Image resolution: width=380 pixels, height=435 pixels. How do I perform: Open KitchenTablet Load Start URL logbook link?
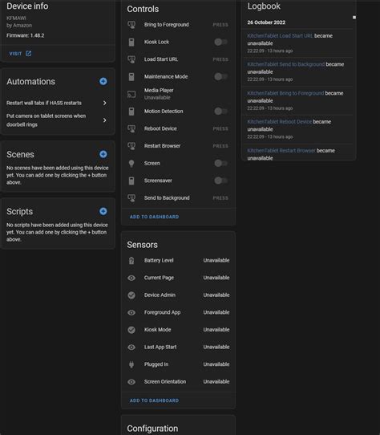(280, 36)
